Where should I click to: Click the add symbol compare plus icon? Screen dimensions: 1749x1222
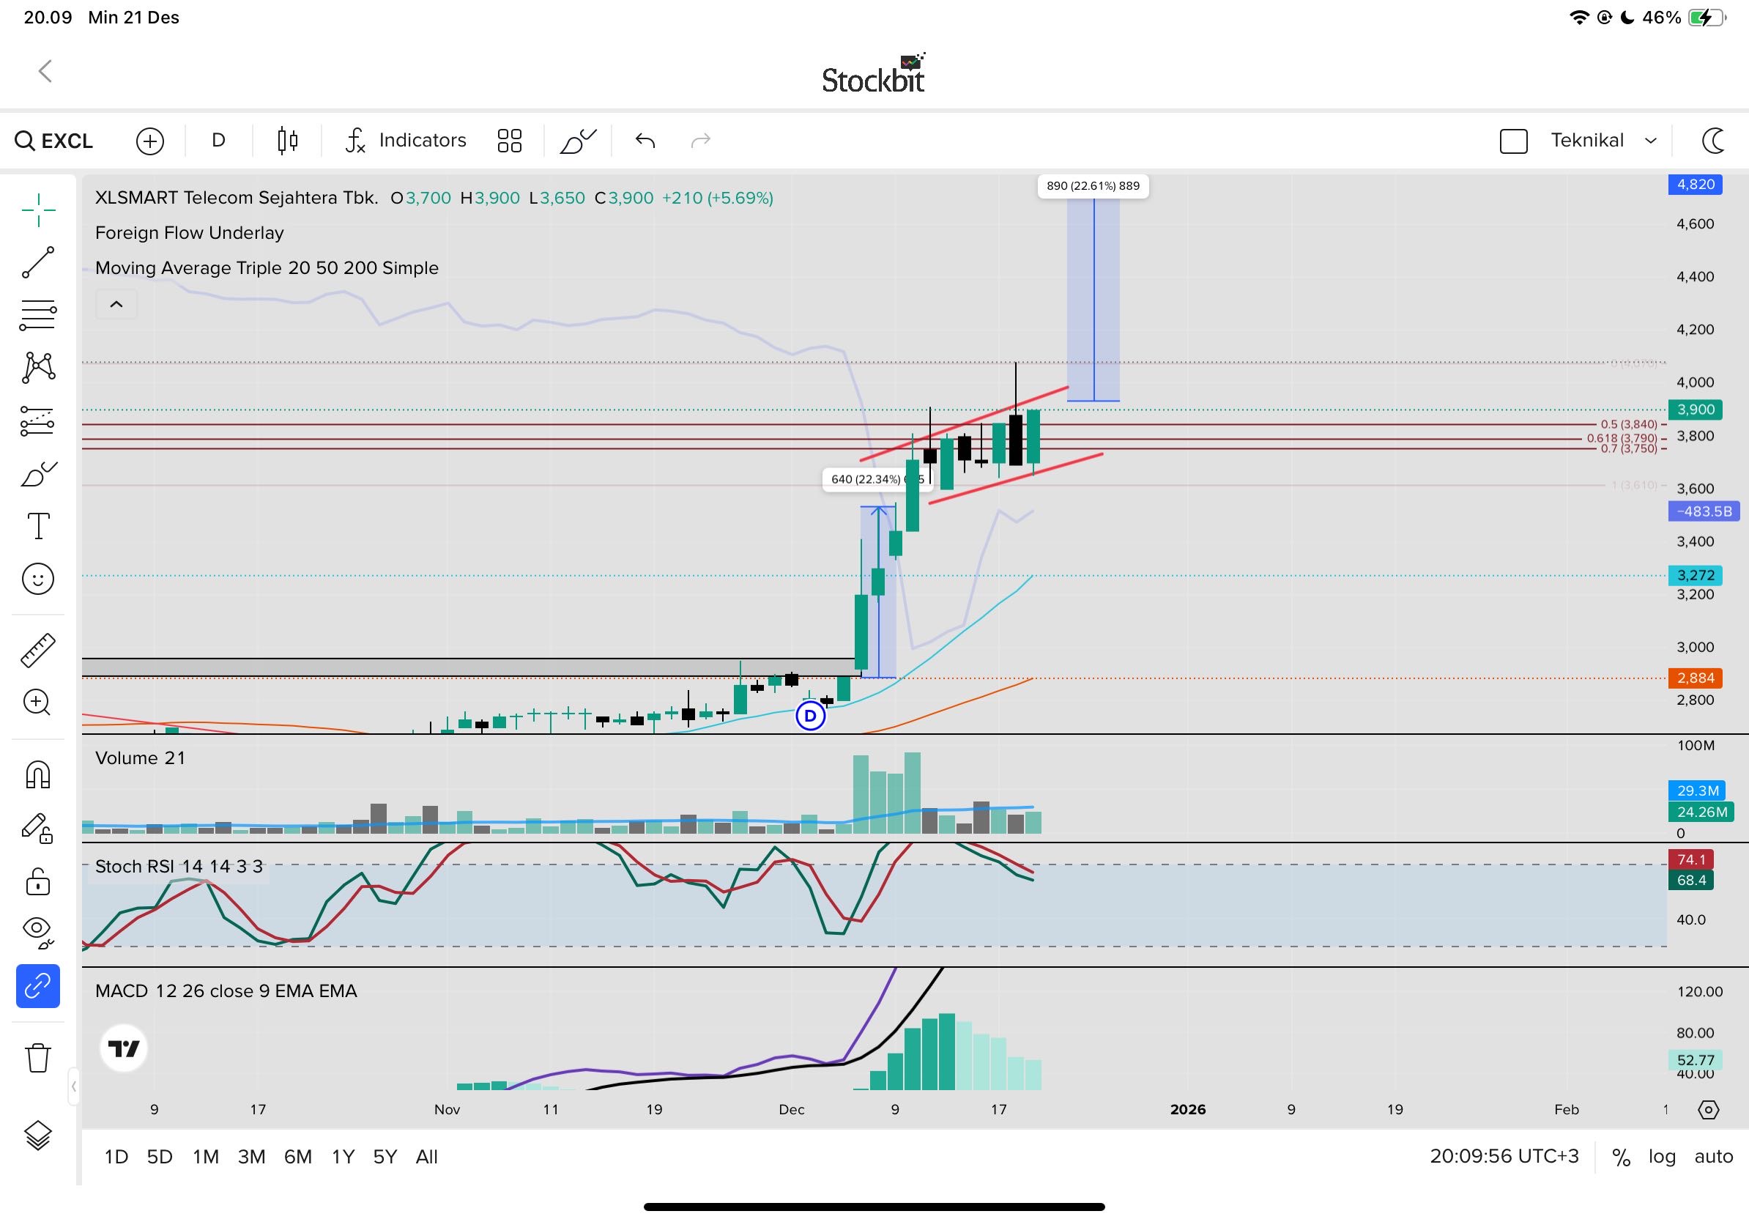(150, 141)
